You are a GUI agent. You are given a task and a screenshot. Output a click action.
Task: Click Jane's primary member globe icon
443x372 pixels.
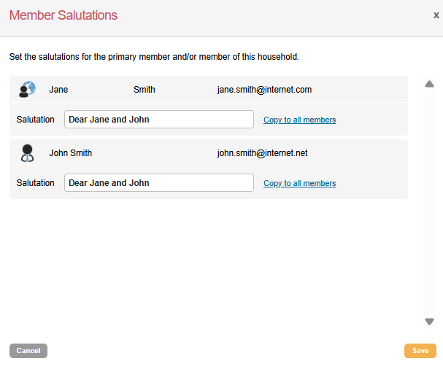[27, 89]
